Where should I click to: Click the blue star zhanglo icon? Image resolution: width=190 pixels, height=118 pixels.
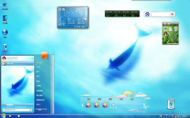(x=5, y=5)
